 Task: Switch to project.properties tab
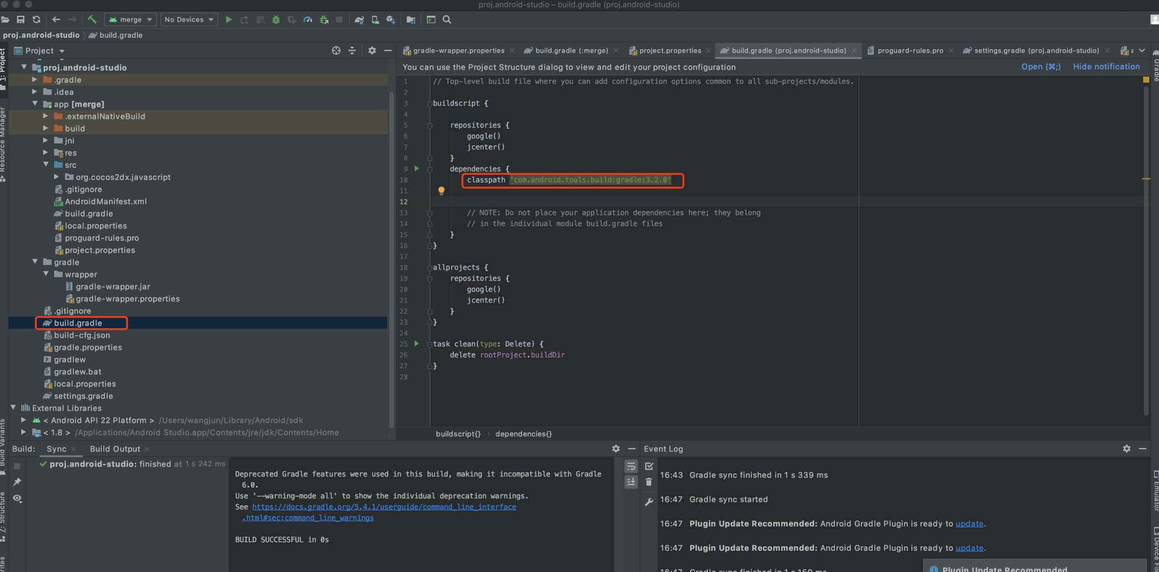click(670, 51)
